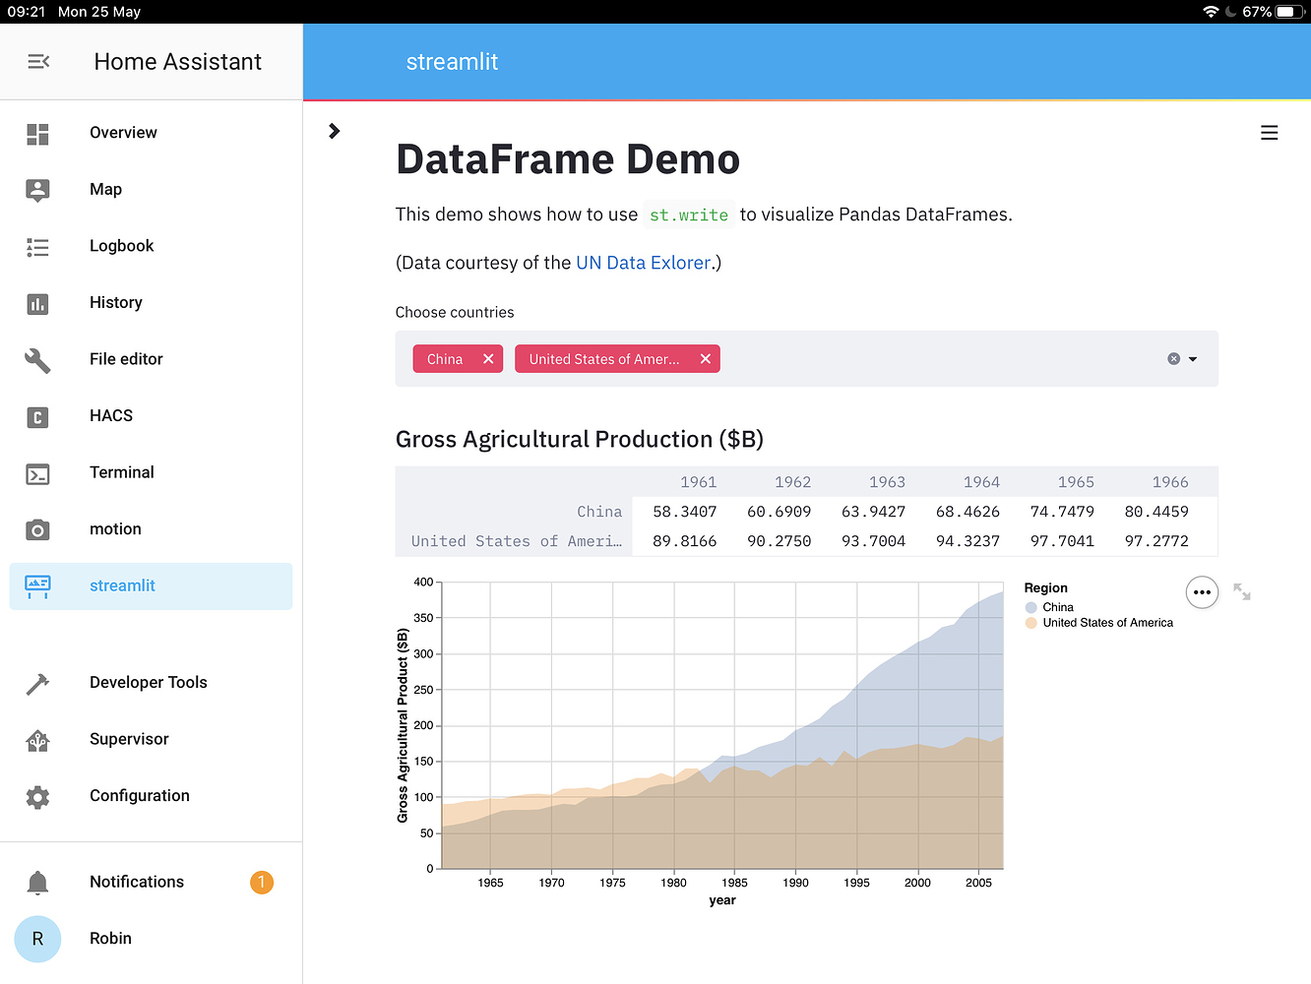Open HACS
This screenshot has height=984, width=1311.
110,415
